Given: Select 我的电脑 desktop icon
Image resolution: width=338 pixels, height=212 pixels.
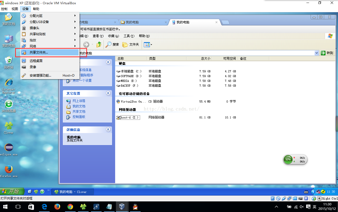Looking at the screenshot, I should tap(9, 41).
